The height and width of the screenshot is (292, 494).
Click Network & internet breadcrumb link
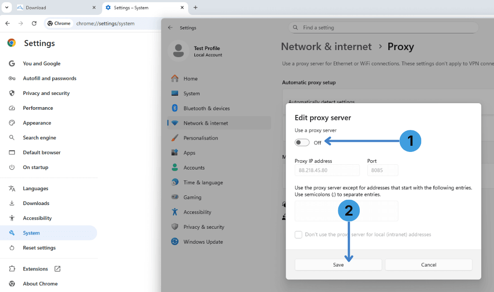coord(326,47)
